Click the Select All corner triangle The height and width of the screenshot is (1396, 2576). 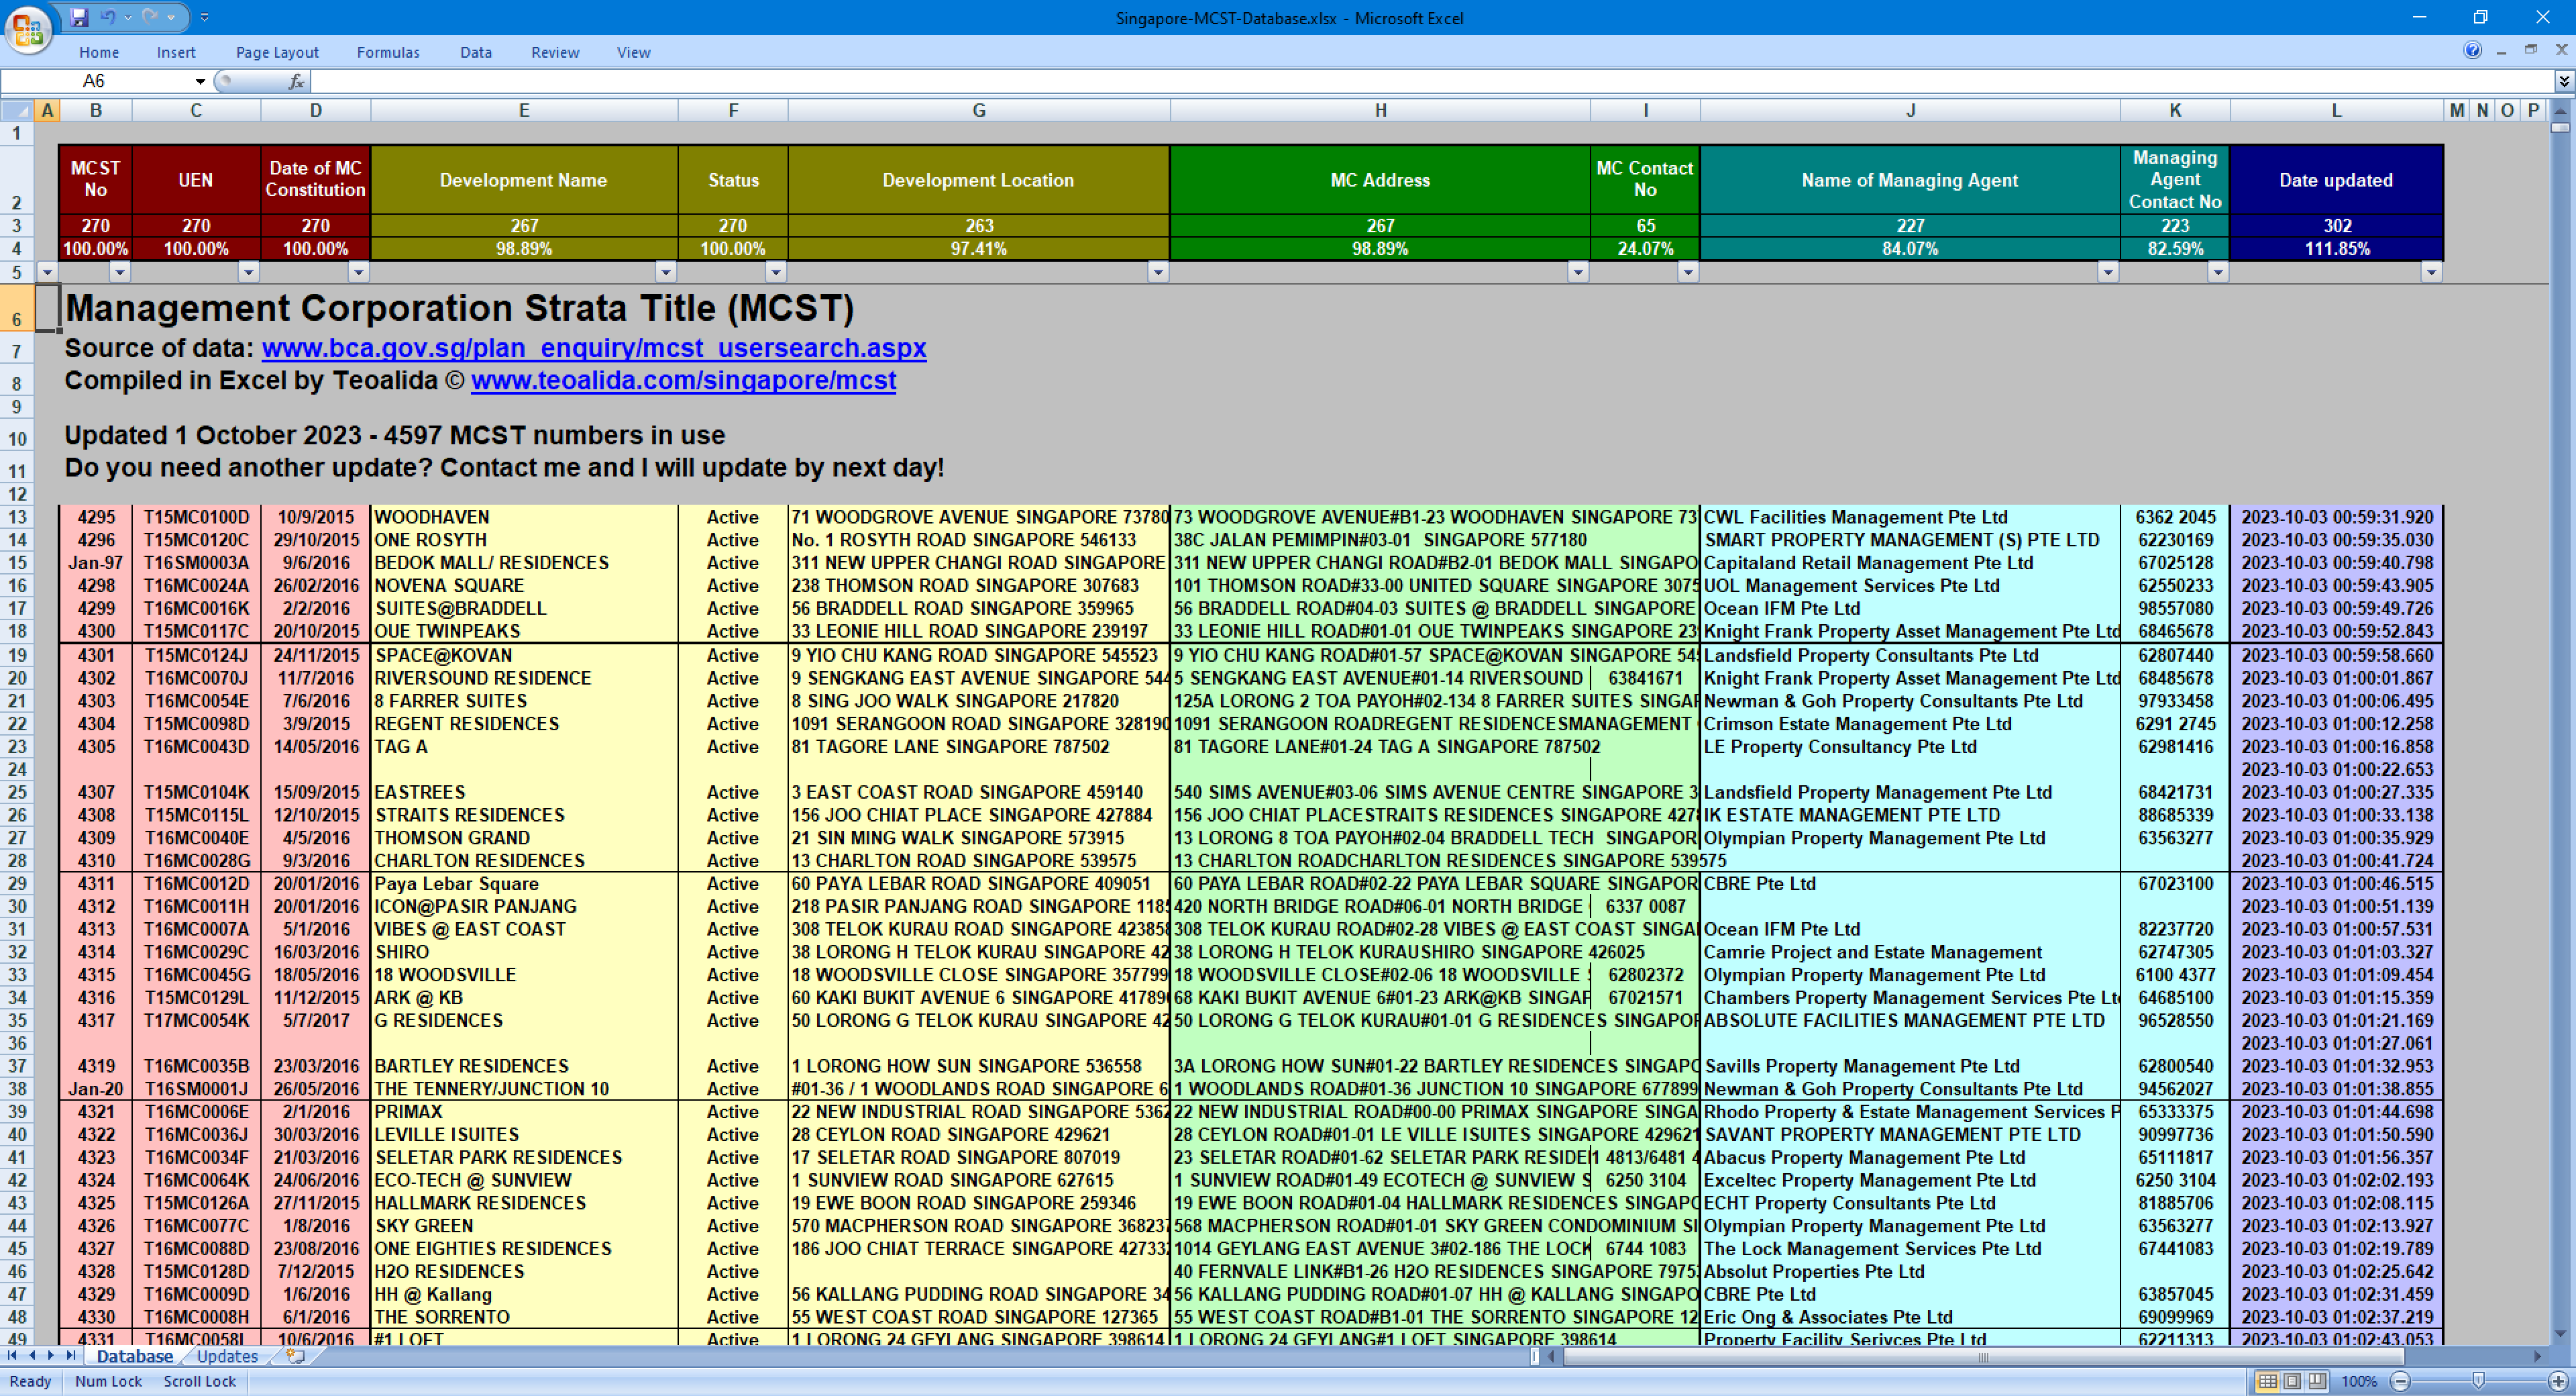pyautogui.click(x=17, y=110)
